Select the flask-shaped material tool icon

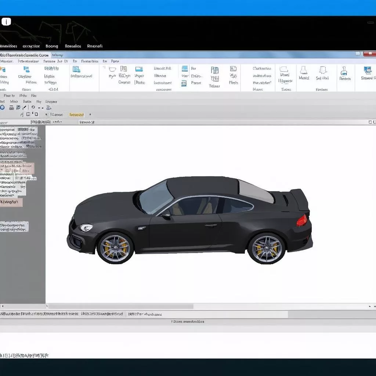[344, 72]
